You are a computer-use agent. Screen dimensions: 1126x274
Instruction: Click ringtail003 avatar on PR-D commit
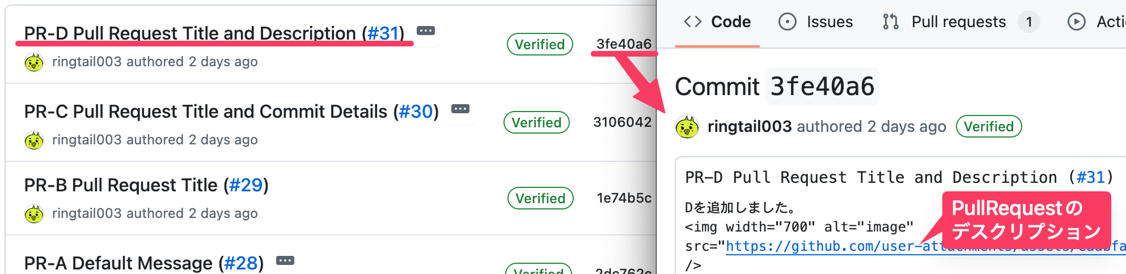(34, 62)
